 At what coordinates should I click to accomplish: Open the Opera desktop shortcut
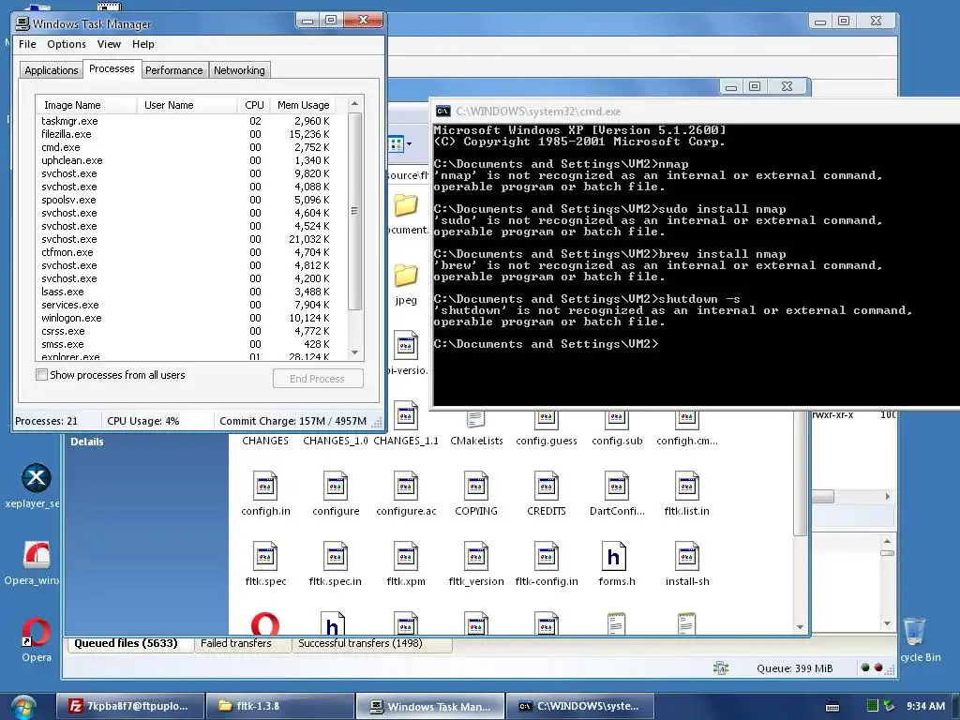(x=37, y=633)
